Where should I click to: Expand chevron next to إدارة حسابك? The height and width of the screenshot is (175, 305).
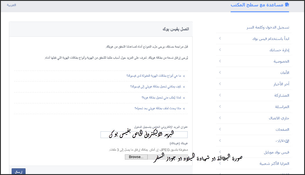[x=220, y=50]
